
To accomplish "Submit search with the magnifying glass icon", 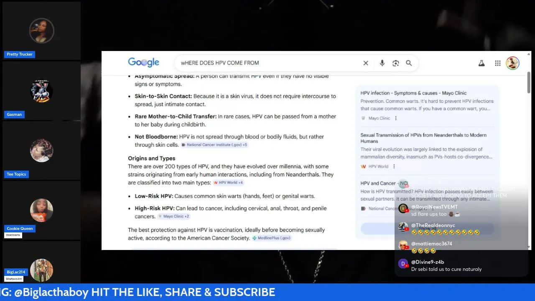I will [x=409, y=63].
